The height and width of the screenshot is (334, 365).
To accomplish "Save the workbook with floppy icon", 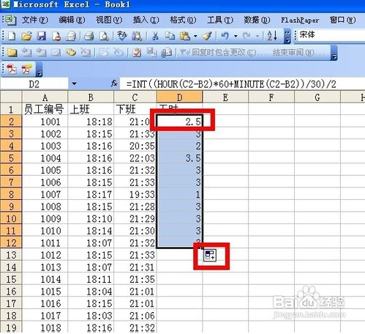I will [x=42, y=36].
